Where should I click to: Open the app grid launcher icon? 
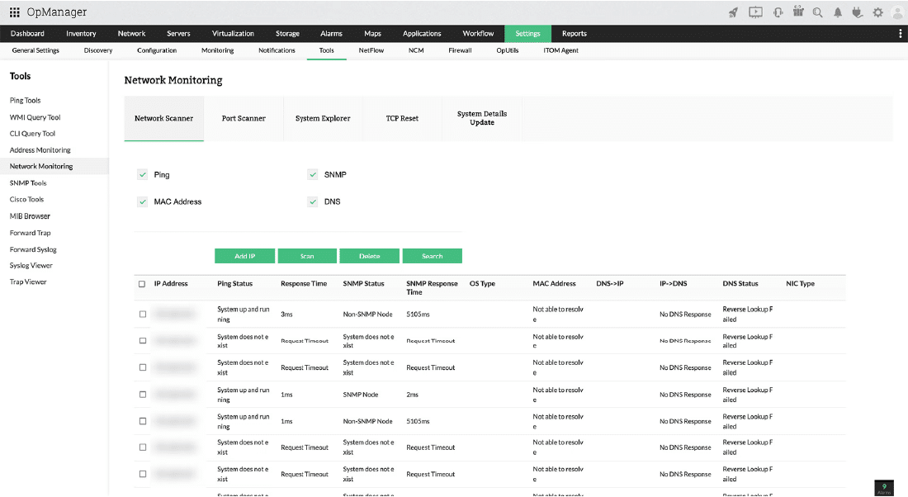[15, 12]
